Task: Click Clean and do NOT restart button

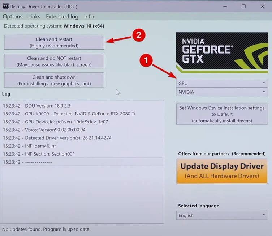Action: (x=54, y=61)
